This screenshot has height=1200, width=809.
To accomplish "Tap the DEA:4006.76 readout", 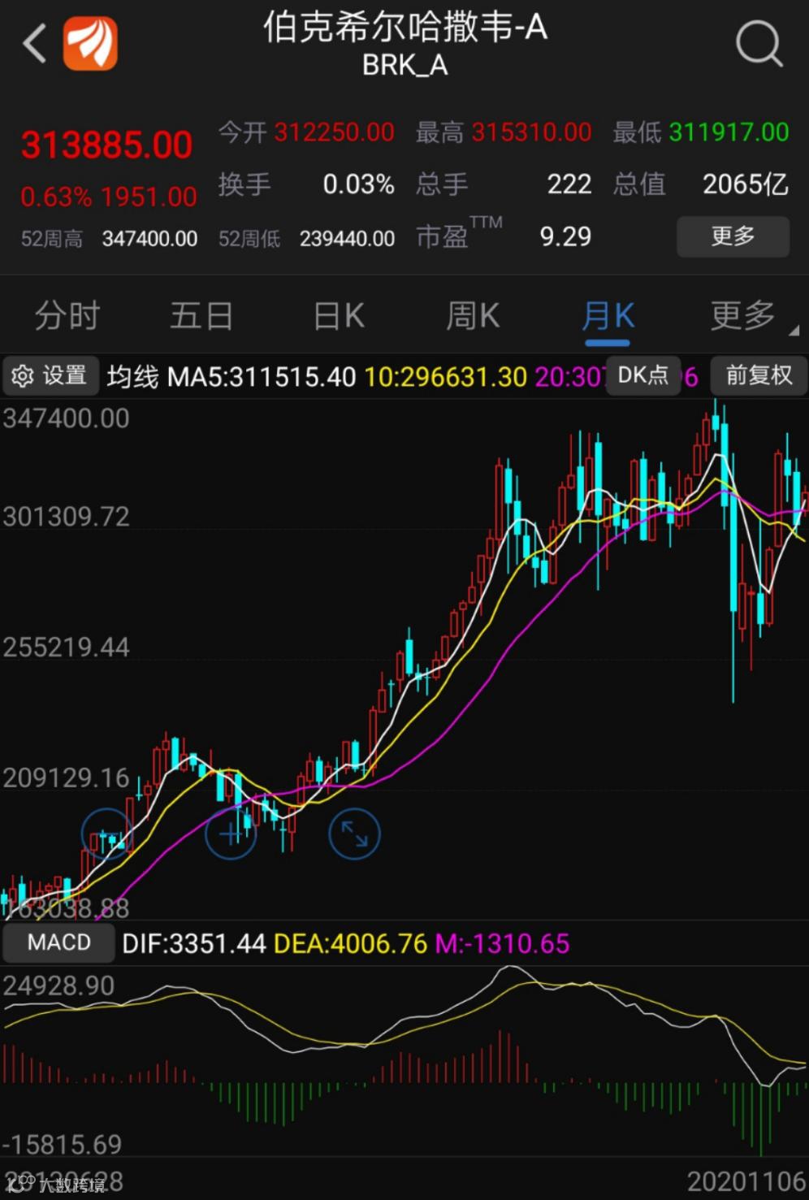I will (x=350, y=944).
